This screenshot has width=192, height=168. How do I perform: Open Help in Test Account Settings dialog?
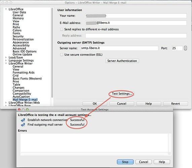(x=162, y=162)
